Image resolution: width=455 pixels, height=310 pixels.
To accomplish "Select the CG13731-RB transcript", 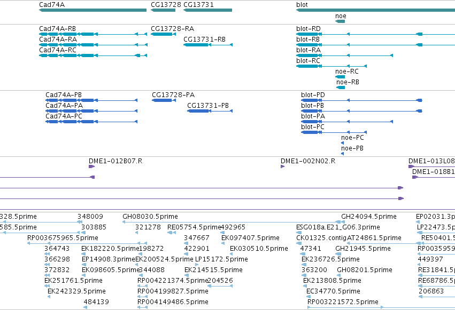I will (x=208, y=45).
